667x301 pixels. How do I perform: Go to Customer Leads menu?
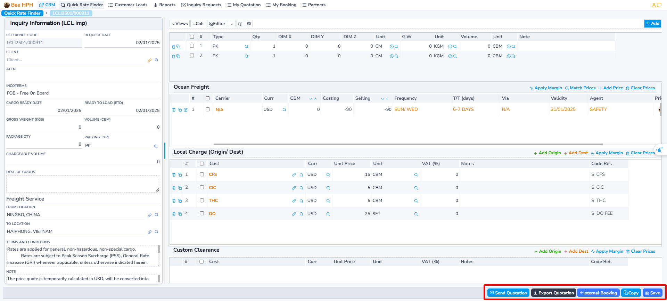click(x=128, y=5)
